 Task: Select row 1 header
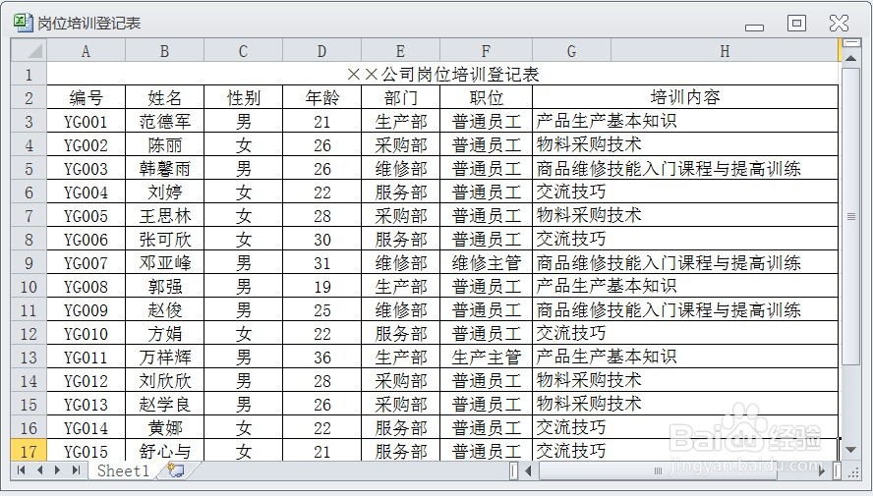(x=29, y=74)
